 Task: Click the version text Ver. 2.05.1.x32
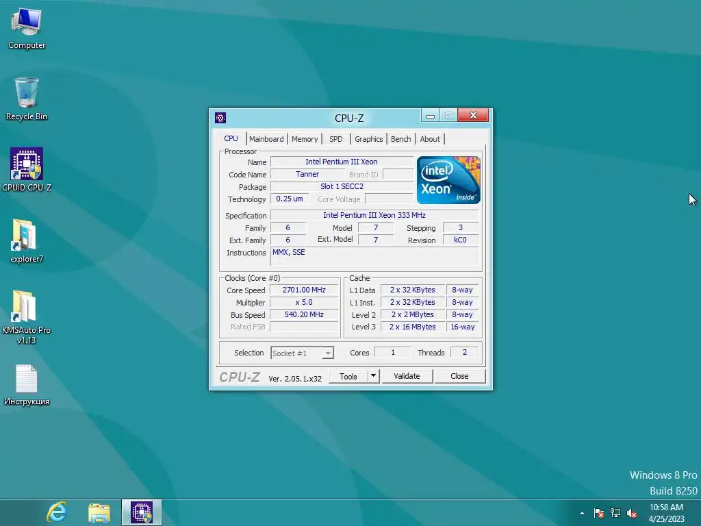[x=295, y=378]
